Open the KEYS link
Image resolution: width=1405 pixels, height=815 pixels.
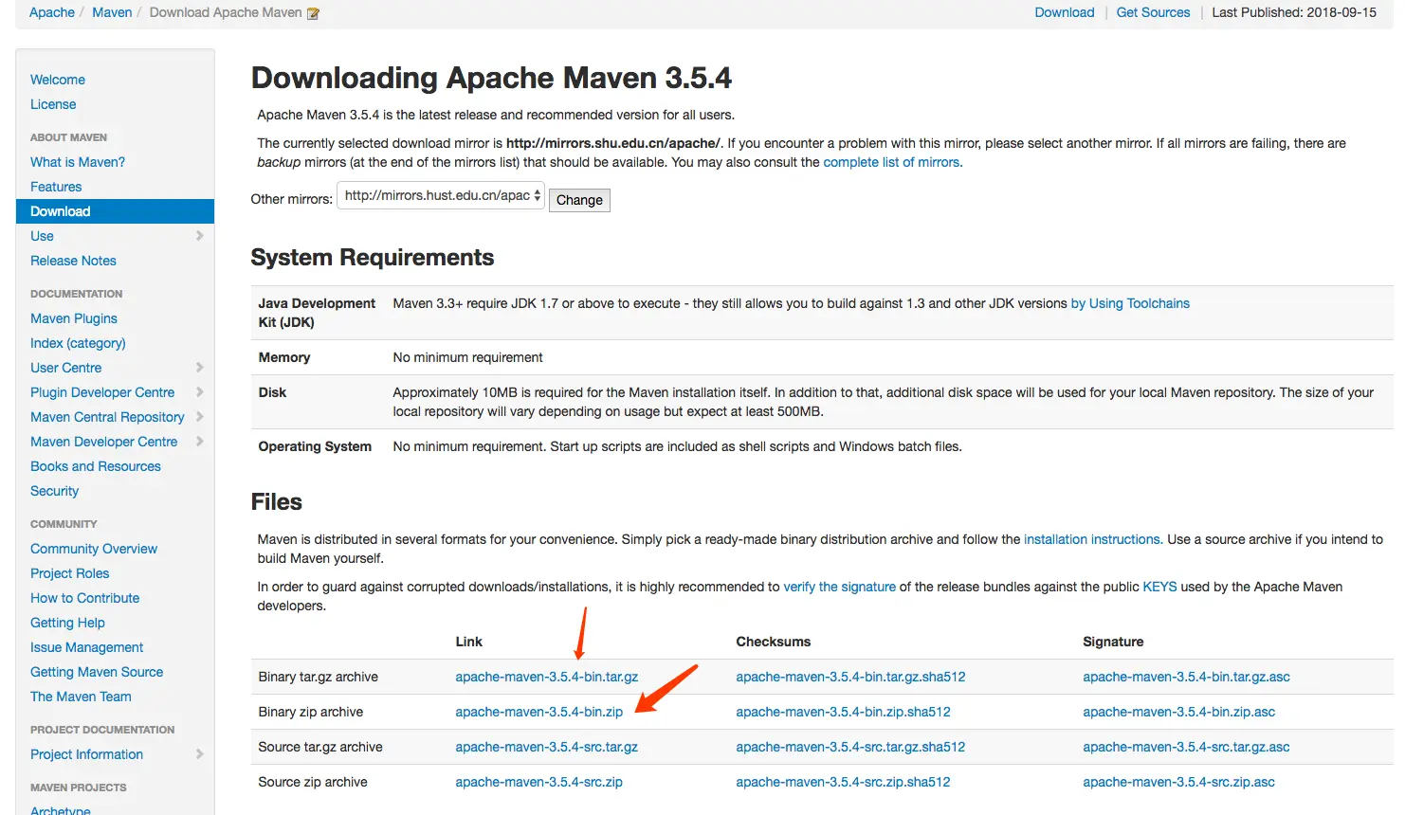(1159, 587)
